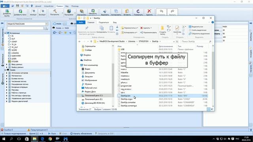
Task: Open the Устройство ribbon tab in MexBIOS
Action: 49,6
